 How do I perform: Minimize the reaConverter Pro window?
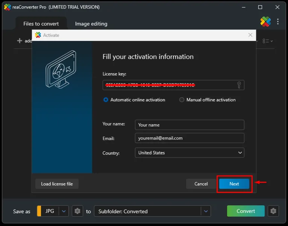(244, 7)
